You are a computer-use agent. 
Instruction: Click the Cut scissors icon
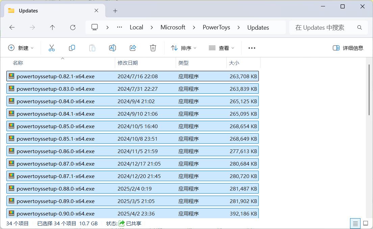coord(52,48)
